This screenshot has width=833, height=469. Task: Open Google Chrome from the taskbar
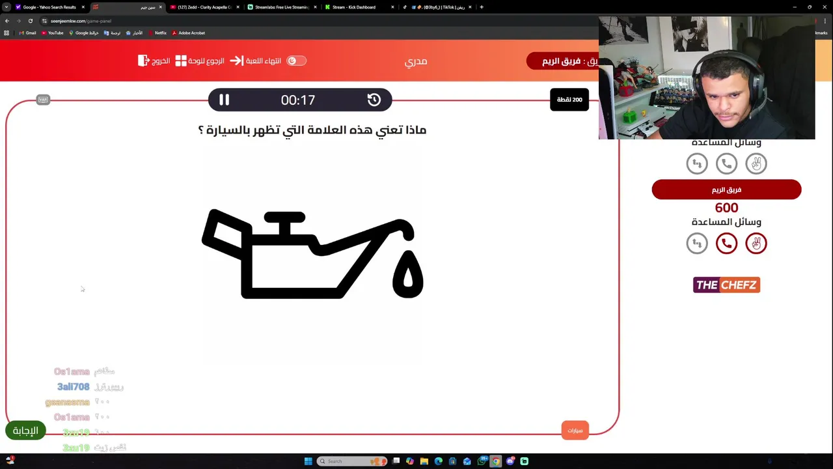point(495,461)
